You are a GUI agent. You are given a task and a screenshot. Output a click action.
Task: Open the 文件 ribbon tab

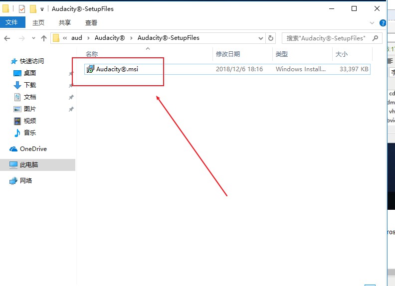click(x=12, y=22)
